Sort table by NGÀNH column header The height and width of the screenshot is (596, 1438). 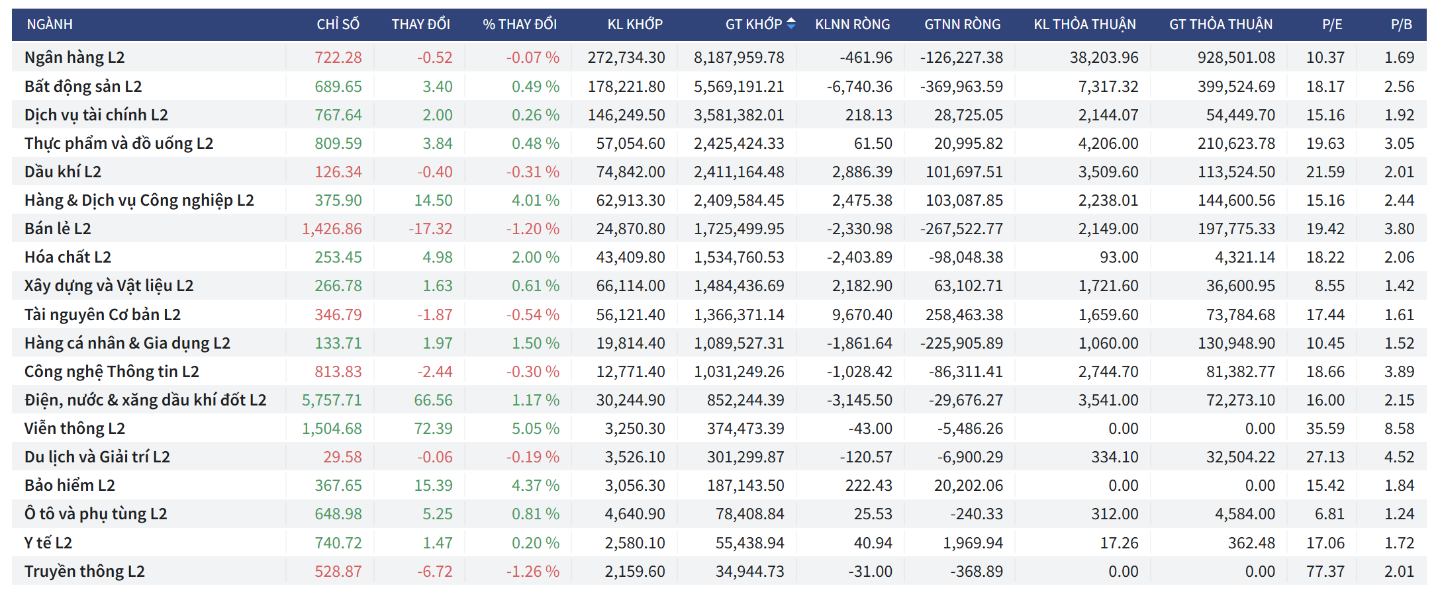50,24
